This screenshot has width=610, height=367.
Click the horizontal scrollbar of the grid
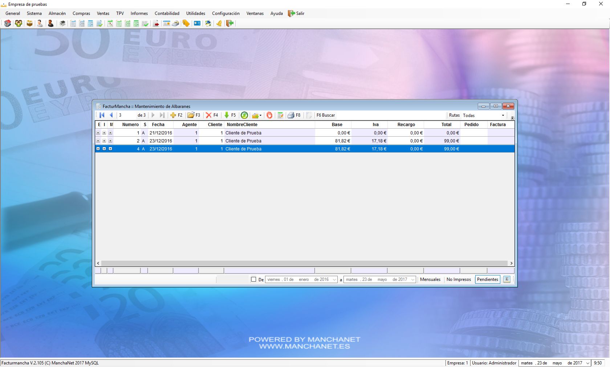click(x=304, y=263)
